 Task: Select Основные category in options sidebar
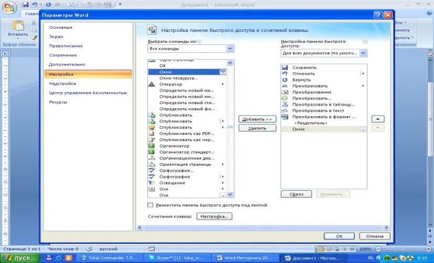pyautogui.click(x=61, y=27)
